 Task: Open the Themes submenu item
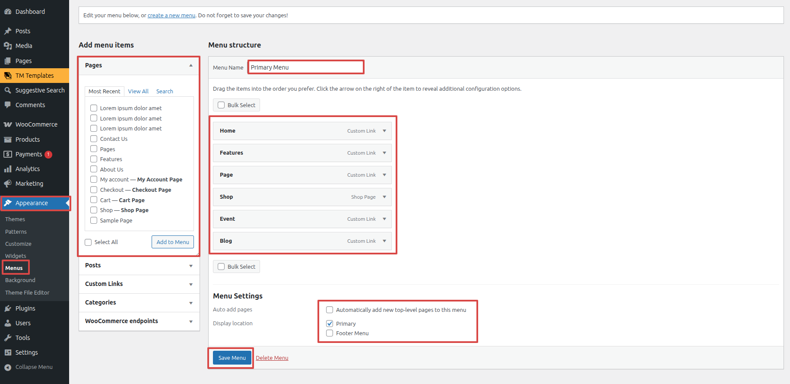tap(15, 219)
